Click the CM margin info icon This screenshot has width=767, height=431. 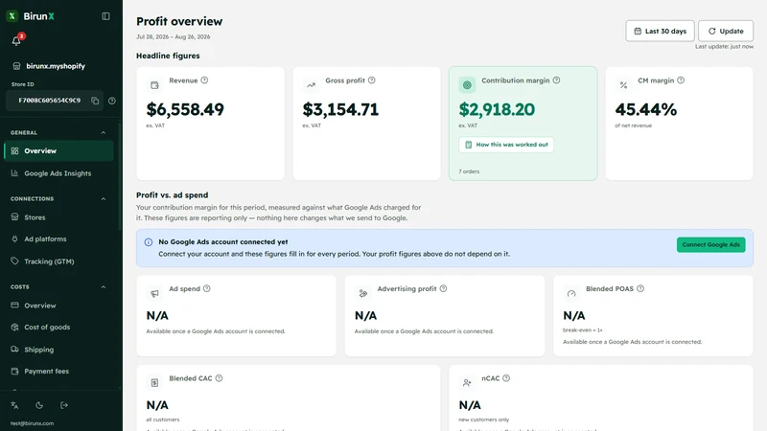click(x=681, y=80)
